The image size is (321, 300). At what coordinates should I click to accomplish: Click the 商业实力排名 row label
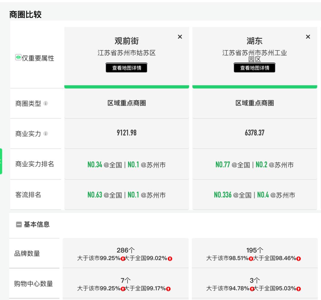pyautogui.click(x=34, y=164)
